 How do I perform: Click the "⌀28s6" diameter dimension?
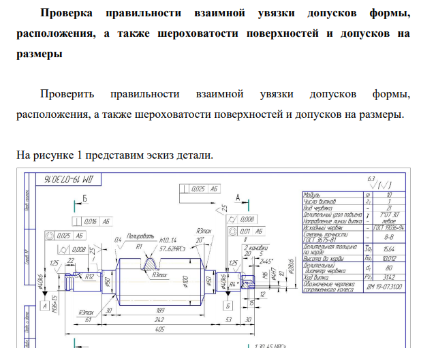[x=292, y=266]
